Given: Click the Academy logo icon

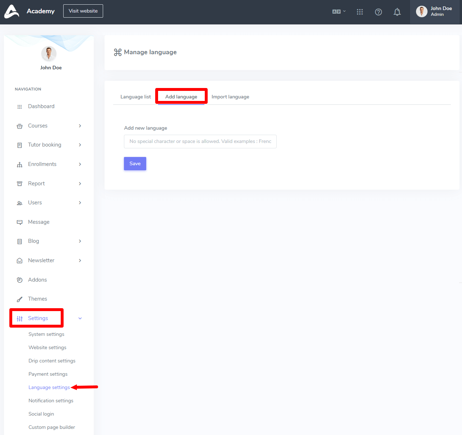Looking at the screenshot, I should pos(11,11).
